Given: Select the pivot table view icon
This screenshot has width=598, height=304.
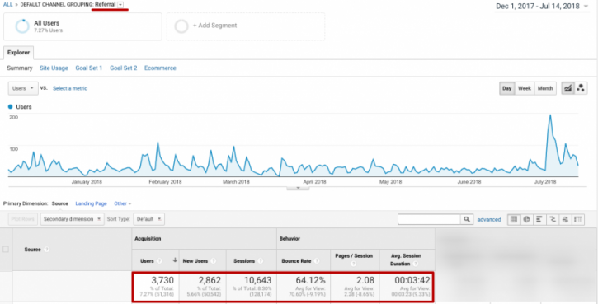Looking at the screenshot, I should click(577, 219).
